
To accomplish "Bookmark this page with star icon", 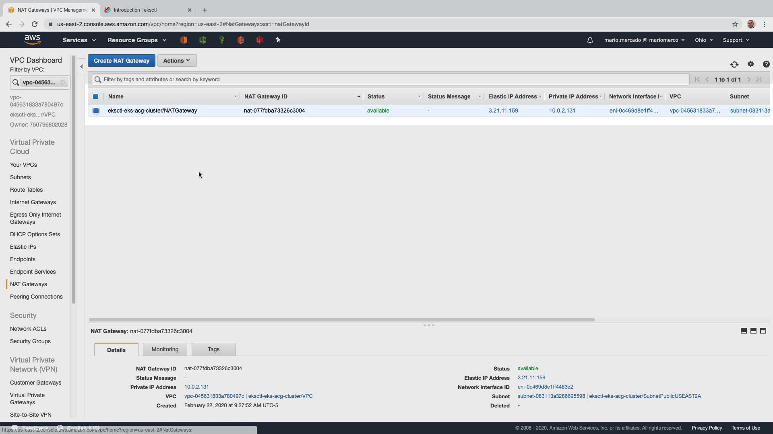I will point(735,24).
